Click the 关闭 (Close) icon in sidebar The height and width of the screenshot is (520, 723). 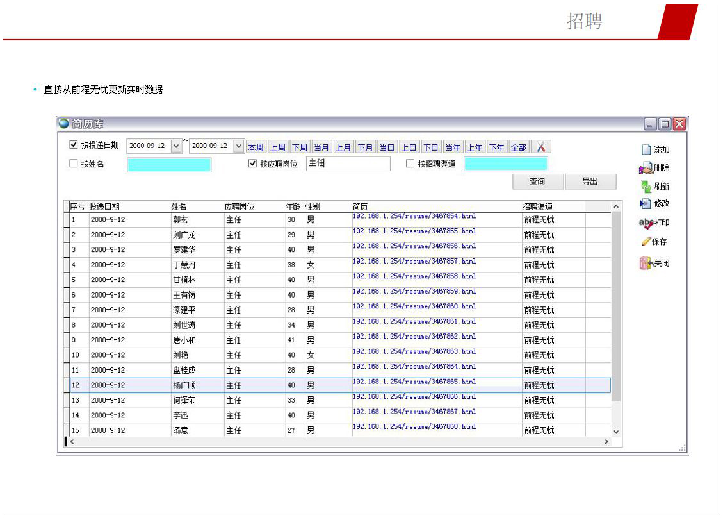point(646,263)
